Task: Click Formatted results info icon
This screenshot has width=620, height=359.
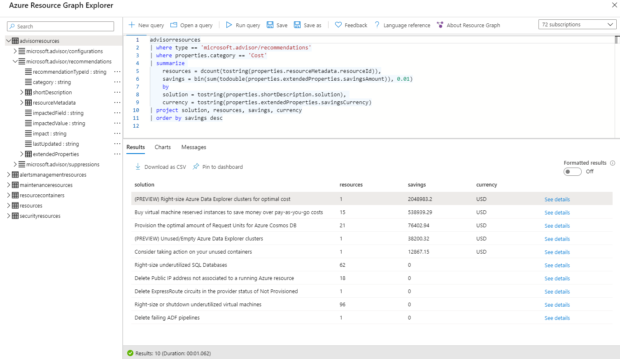Action: [613, 163]
